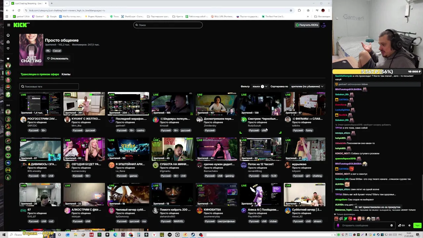Open Steam from the Windows taskbar
The width and height of the screenshot is (423, 238).
(193, 235)
